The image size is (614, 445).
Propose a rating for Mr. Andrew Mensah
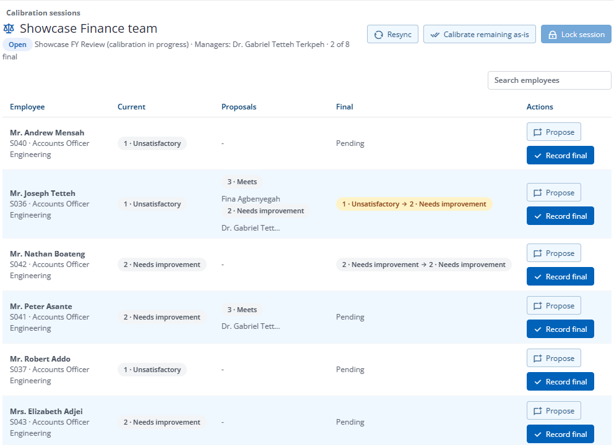(x=554, y=132)
